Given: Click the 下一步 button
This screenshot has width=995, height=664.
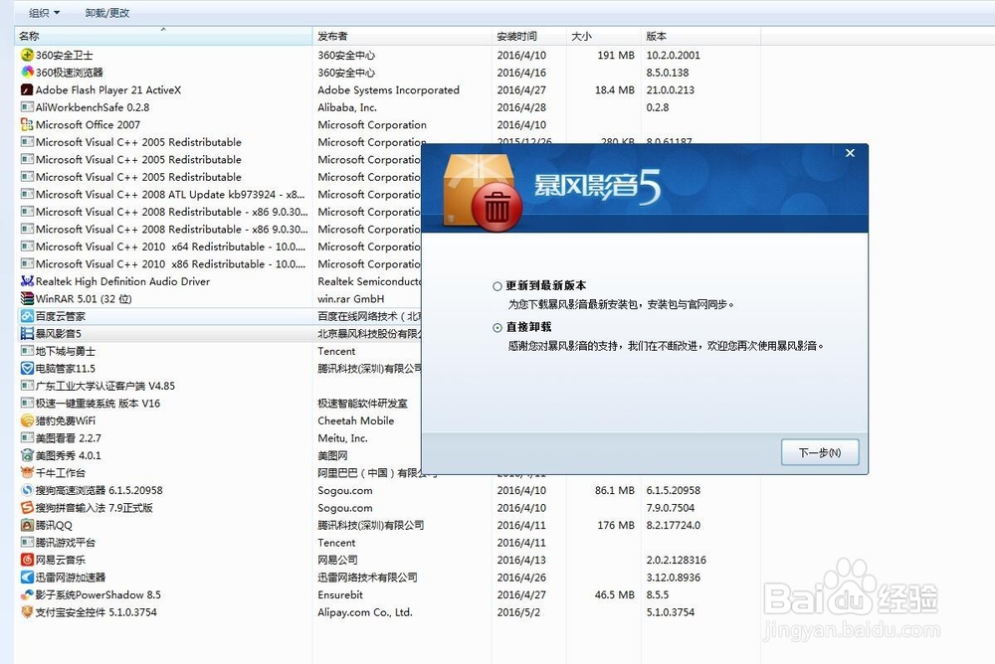Looking at the screenshot, I should tap(822, 452).
